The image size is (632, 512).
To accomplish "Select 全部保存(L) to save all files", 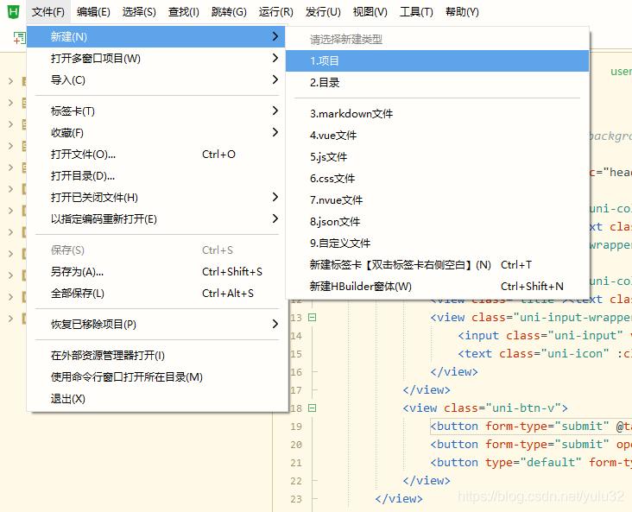I will point(78,294).
